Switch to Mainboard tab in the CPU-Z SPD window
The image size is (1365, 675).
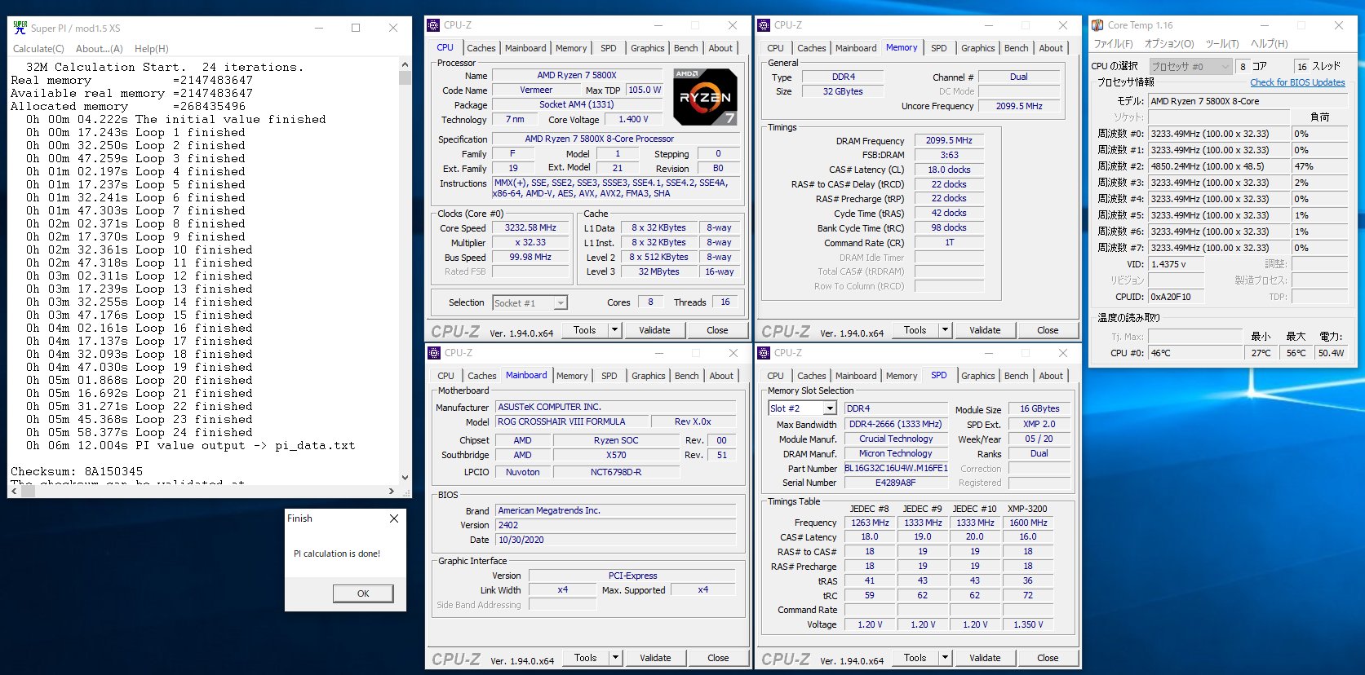point(856,376)
